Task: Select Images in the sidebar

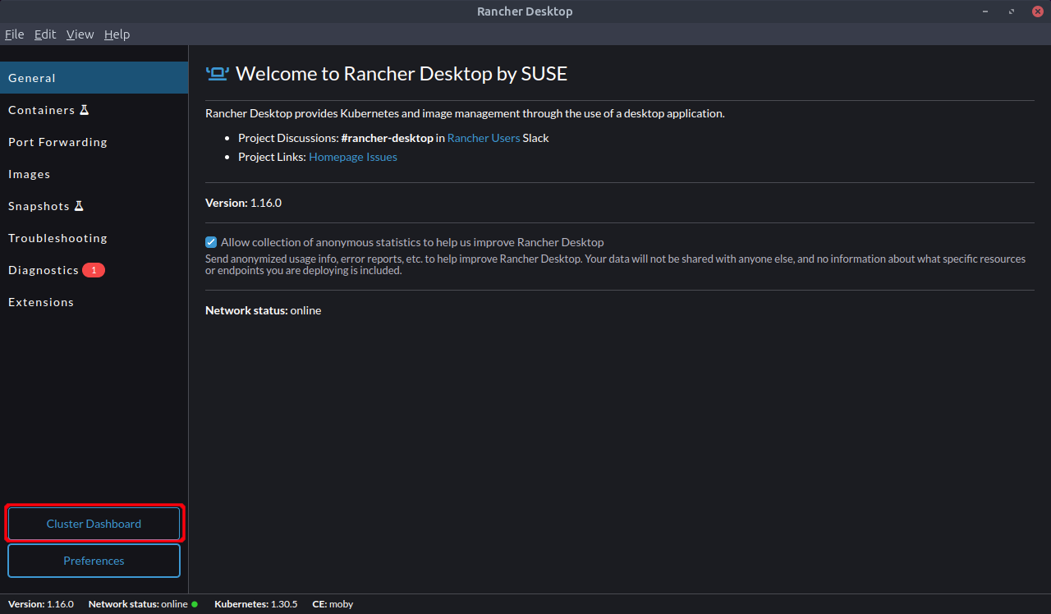Action: coord(30,174)
